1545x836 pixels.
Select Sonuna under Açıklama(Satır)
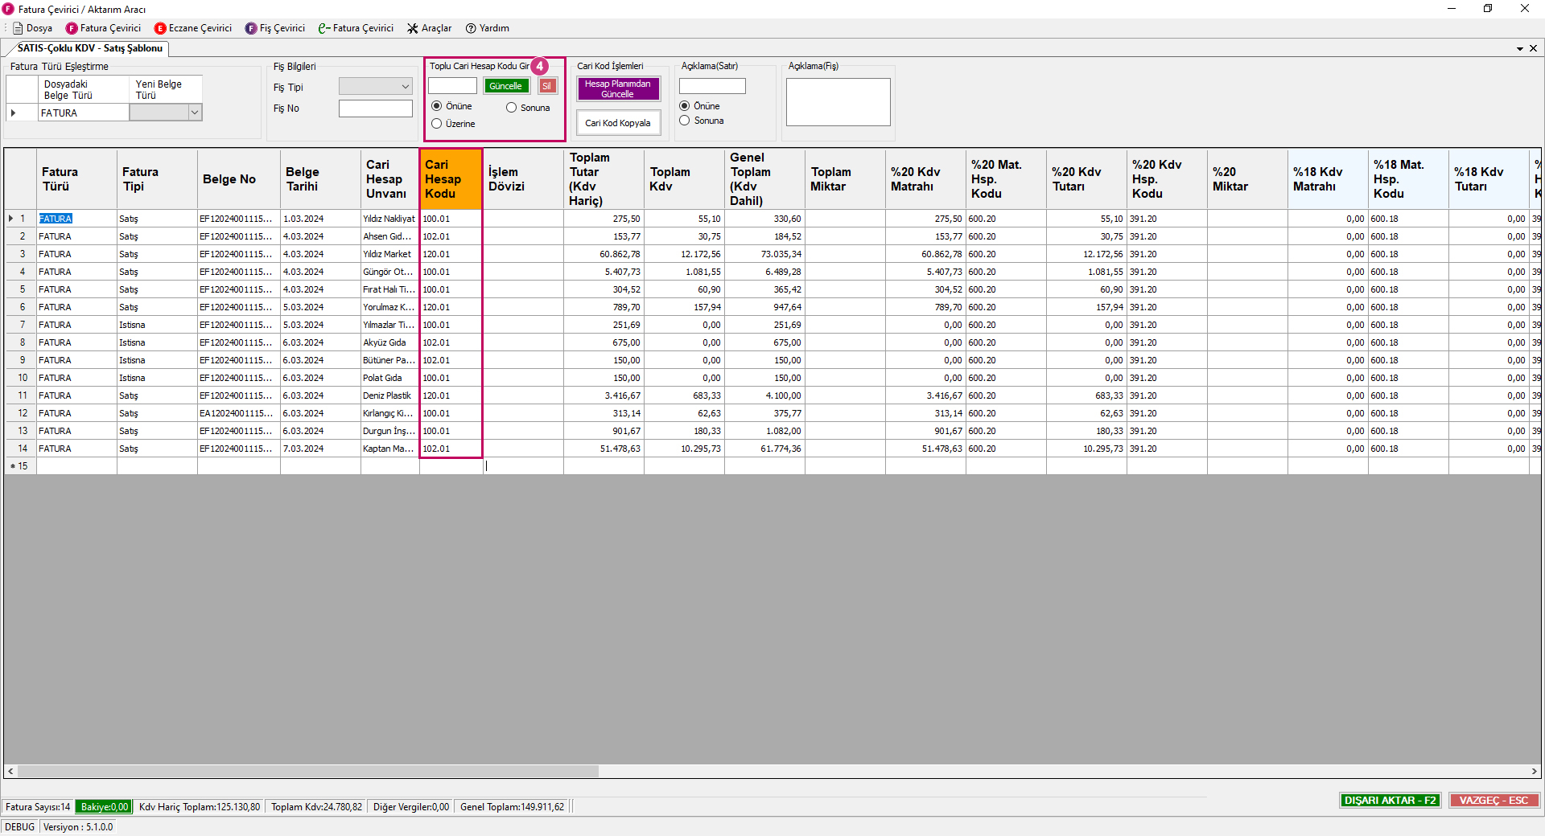(x=685, y=121)
